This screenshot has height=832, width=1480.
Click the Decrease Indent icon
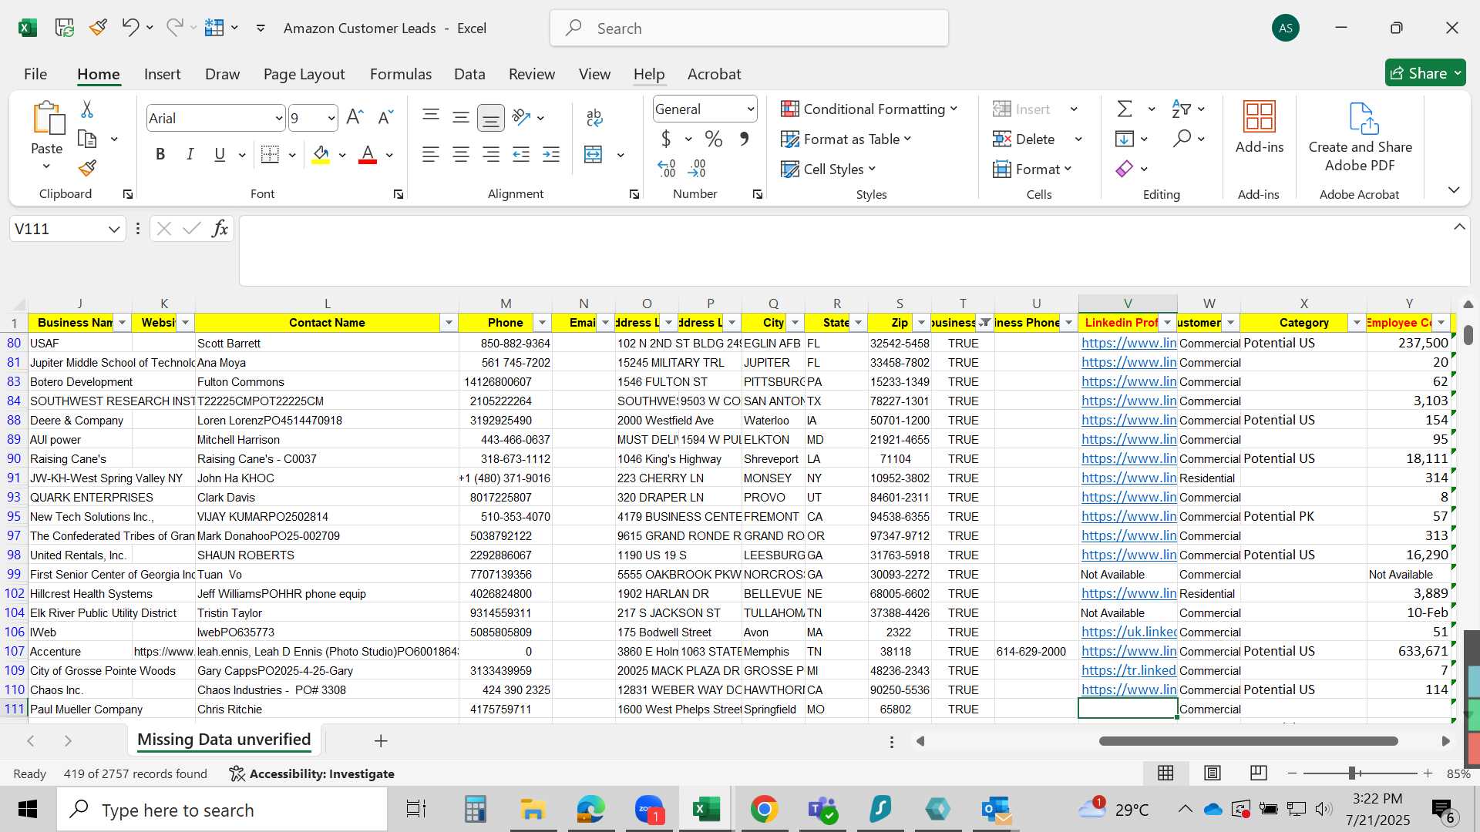click(x=521, y=154)
